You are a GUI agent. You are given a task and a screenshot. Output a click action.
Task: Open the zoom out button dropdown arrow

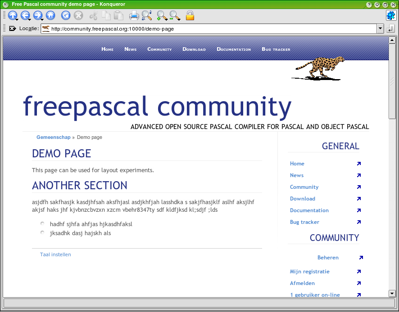tap(178, 19)
